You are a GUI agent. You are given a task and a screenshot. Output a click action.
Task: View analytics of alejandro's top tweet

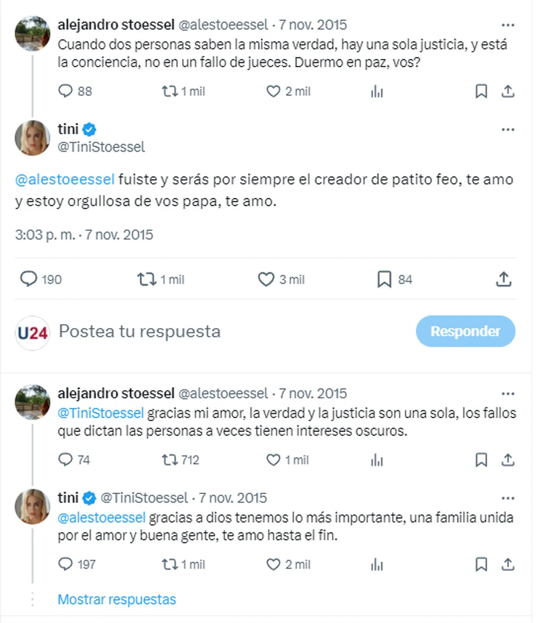click(x=377, y=92)
